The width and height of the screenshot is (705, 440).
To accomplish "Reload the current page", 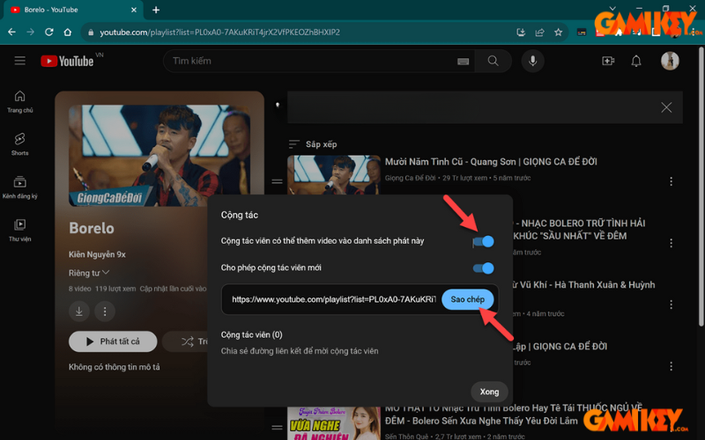I will pyautogui.click(x=49, y=33).
